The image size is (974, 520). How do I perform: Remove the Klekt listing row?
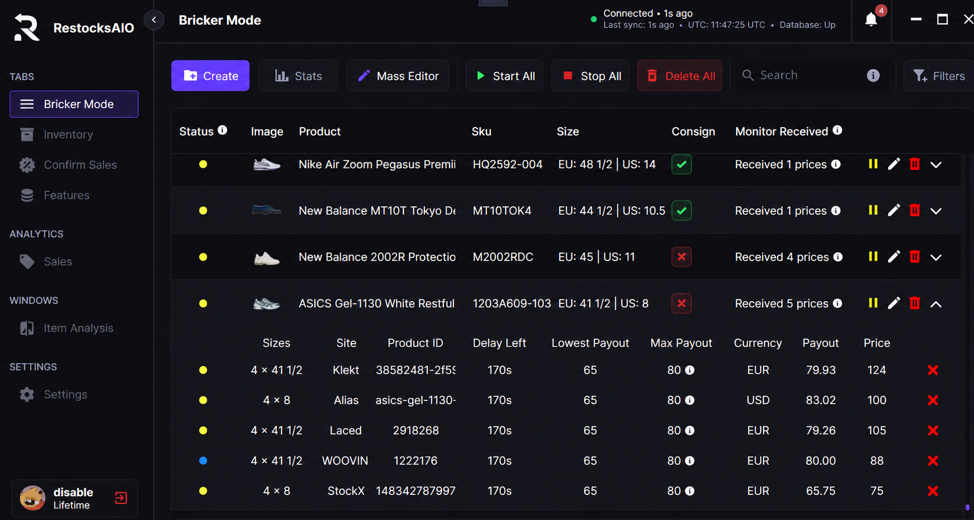[933, 370]
